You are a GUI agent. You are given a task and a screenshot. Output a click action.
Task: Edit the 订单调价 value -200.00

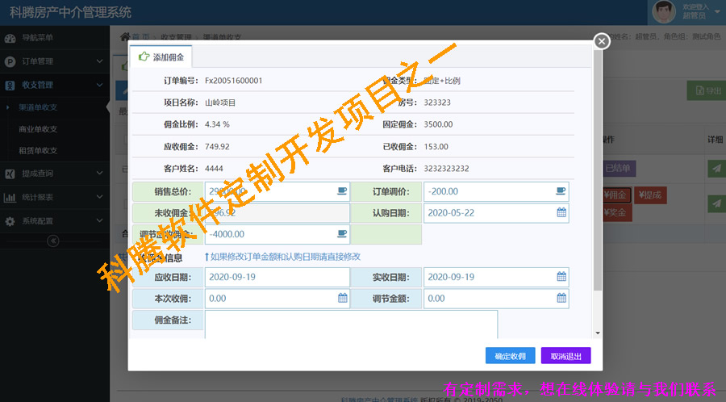point(496,191)
